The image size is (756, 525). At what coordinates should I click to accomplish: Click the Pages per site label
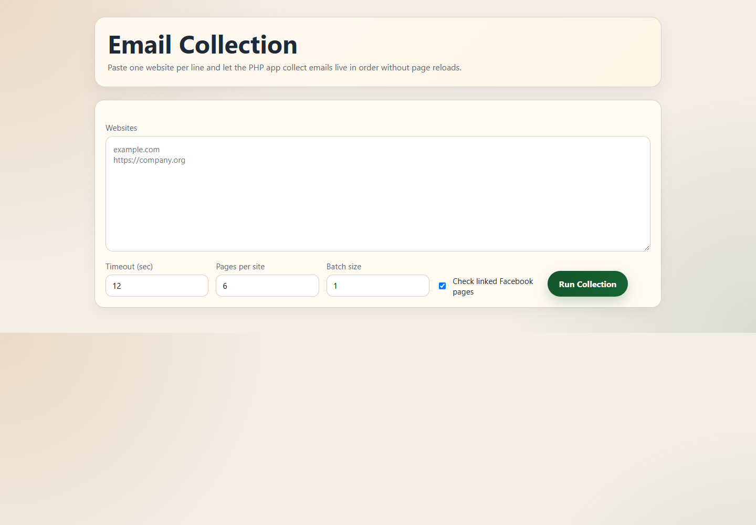(240, 267)
